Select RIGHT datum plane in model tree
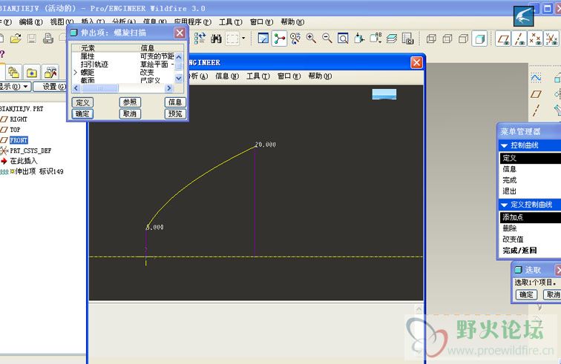This screenshot has height=364, width=561. pos(19,119)
